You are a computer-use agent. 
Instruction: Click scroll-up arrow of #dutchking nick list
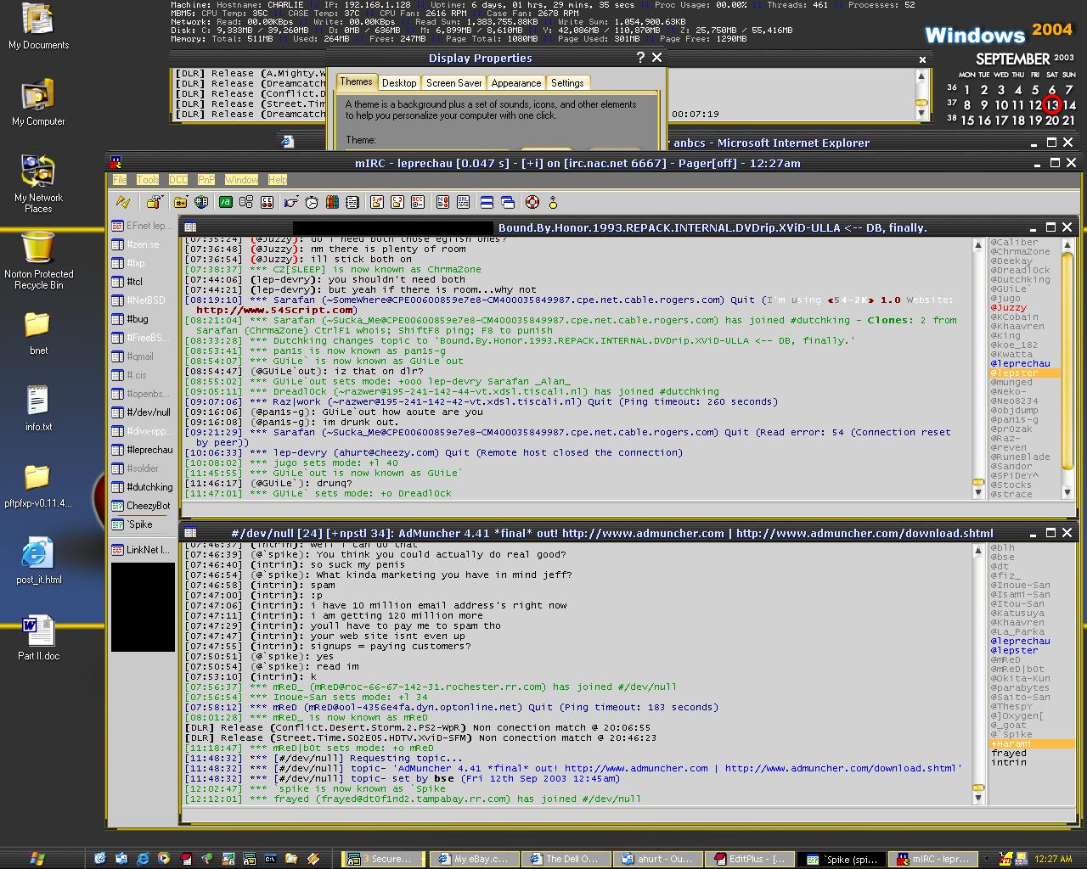tap(1067, 245)
